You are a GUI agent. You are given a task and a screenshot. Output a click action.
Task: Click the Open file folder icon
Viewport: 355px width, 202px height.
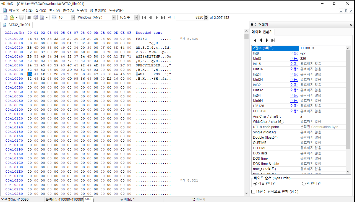[12, 17]
